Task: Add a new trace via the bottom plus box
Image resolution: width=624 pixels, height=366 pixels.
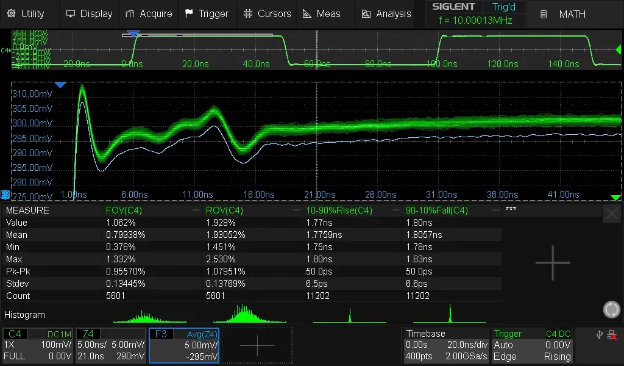Action: pos(257,345)
